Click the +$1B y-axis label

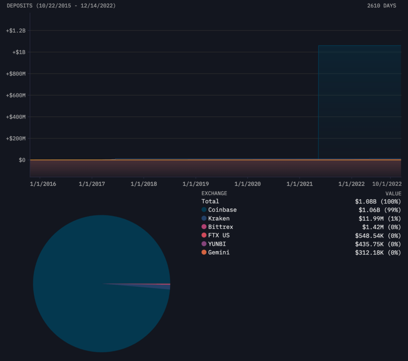19,52
